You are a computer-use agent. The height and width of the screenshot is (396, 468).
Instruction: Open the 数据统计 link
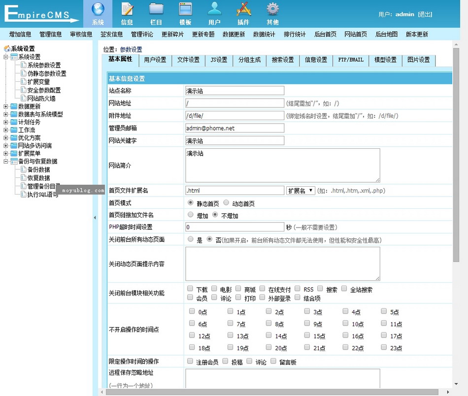[264, 34]
